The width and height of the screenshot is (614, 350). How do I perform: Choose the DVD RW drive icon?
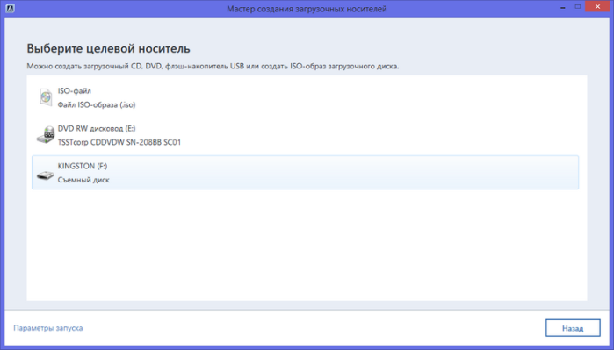[46, 135]
